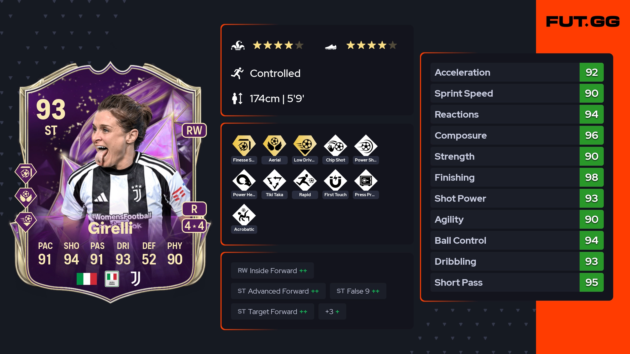Click the Power Header playstyle icon
Image resolution: width=630 pixels, height=354 pixels.
pyautogui.click(x=244, y=180)
